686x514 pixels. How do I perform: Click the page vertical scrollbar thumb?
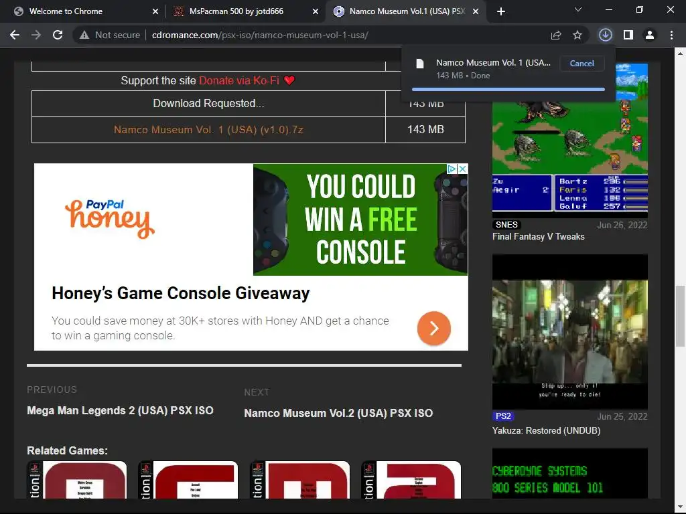pyautogui.click(x=680, y=316)
